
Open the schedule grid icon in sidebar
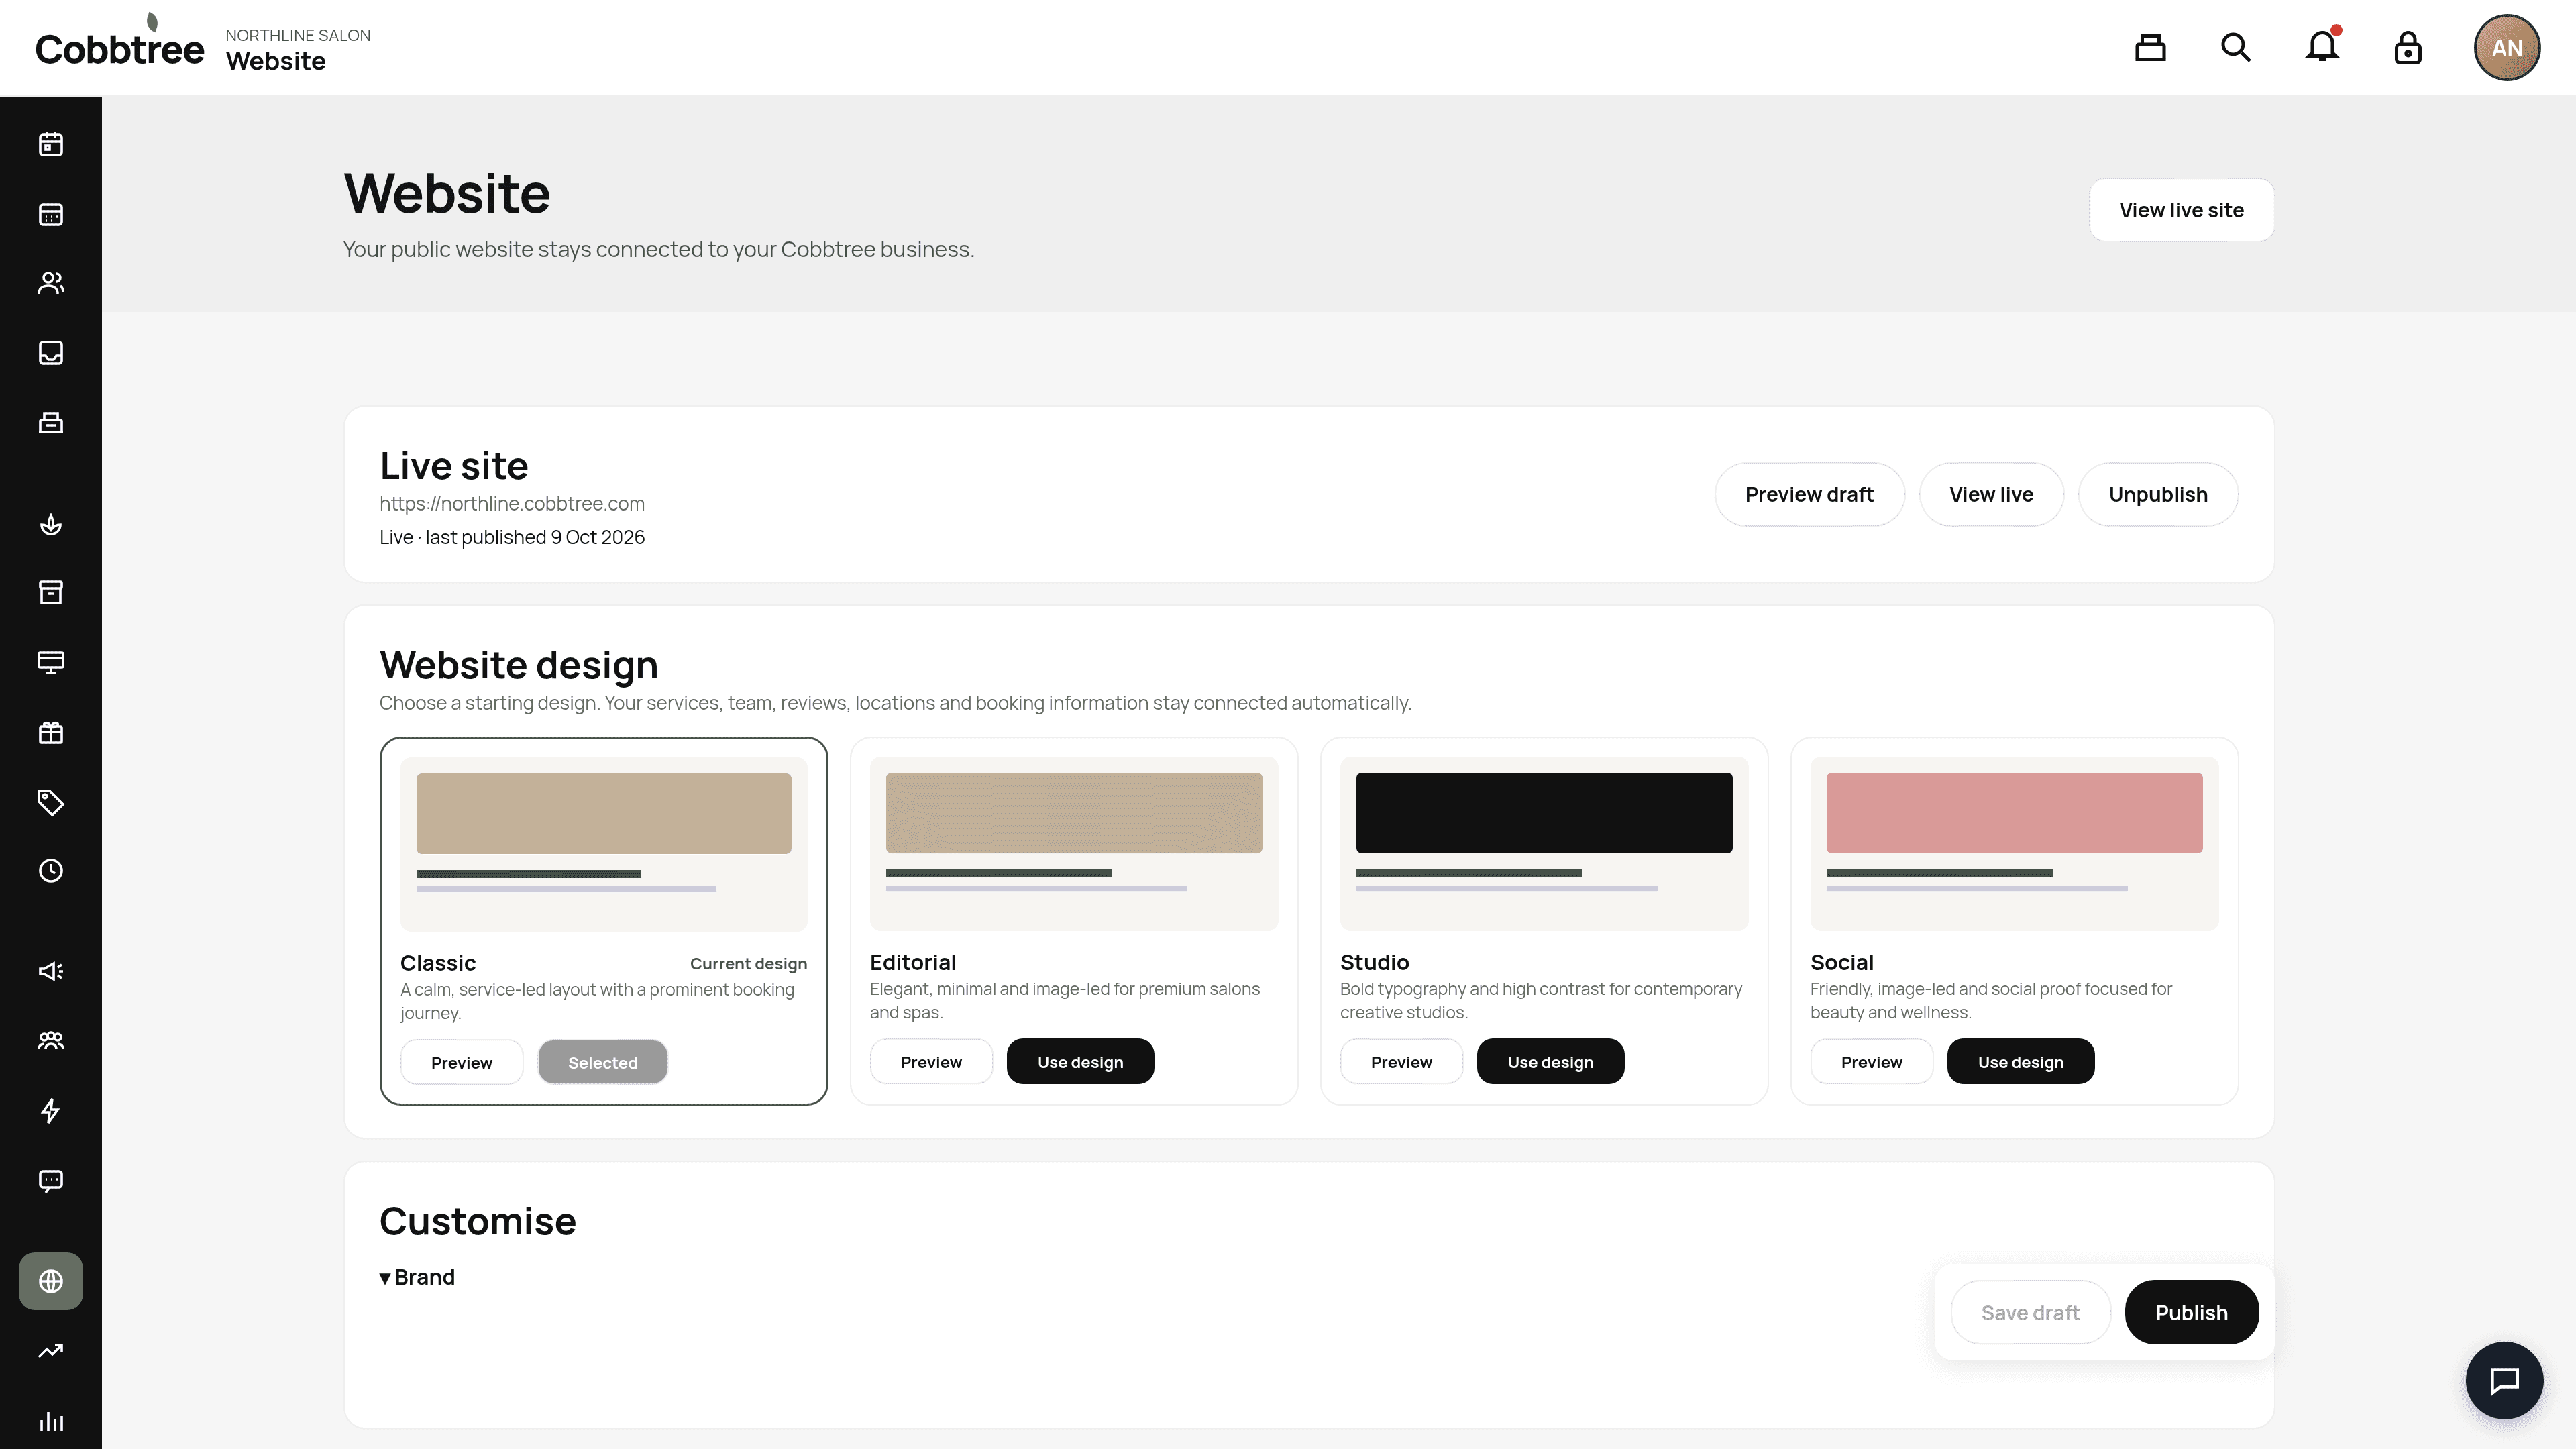coord(51,214)
